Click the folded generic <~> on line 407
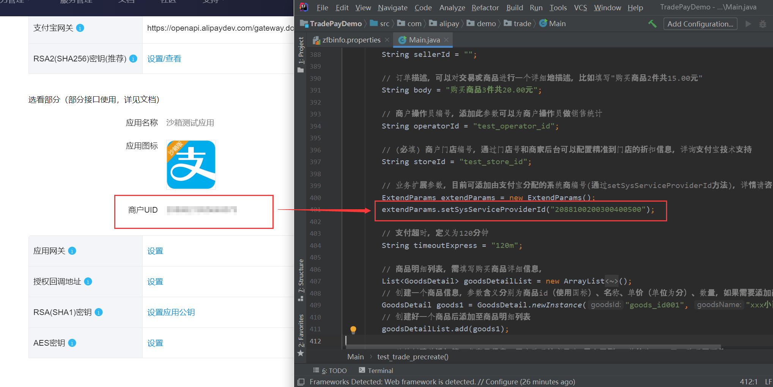Viewport: 773px width, 387px height. click(612, 281)
